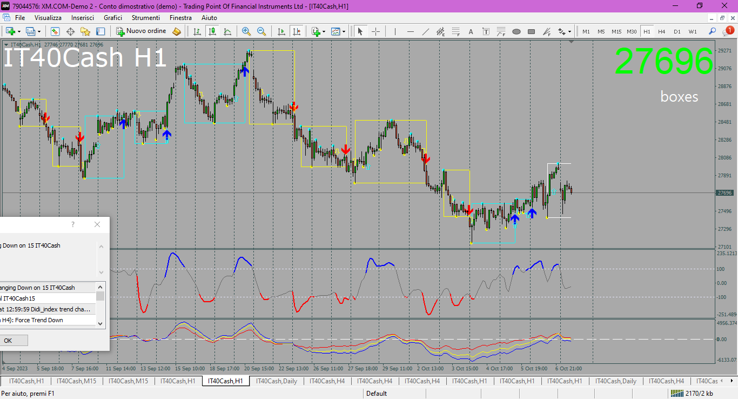This screenshot has width=738, height=399.
Task: Switch to W1 timeframe
Action: coord(693,31)
